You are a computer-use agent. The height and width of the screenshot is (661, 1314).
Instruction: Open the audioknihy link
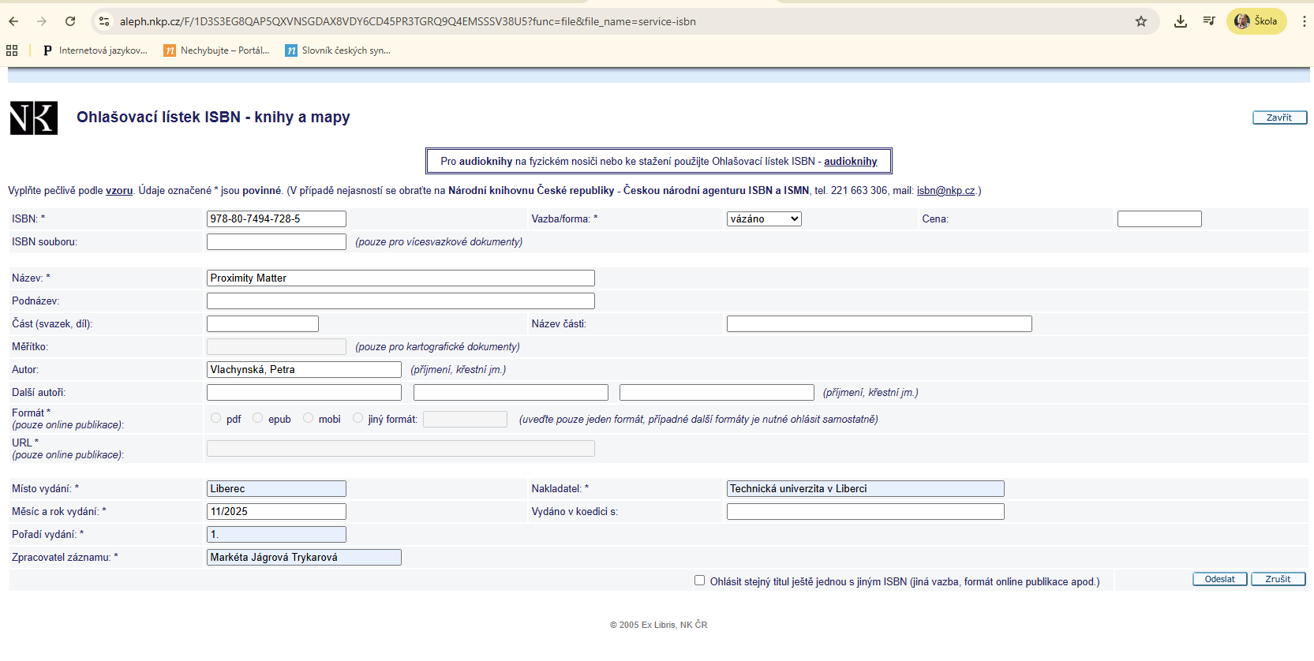pyautogui.click(x=850, y=162)
